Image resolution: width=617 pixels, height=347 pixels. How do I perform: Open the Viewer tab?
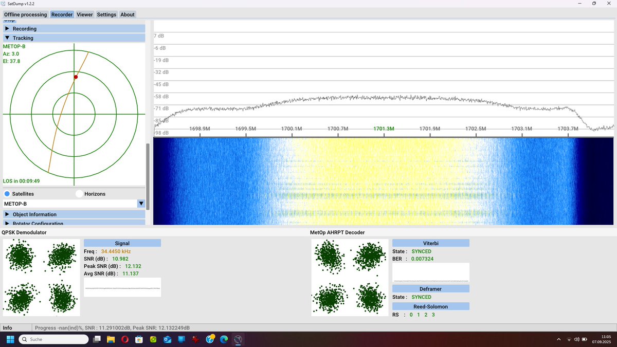pyautogui.click(x=85, y=14)
